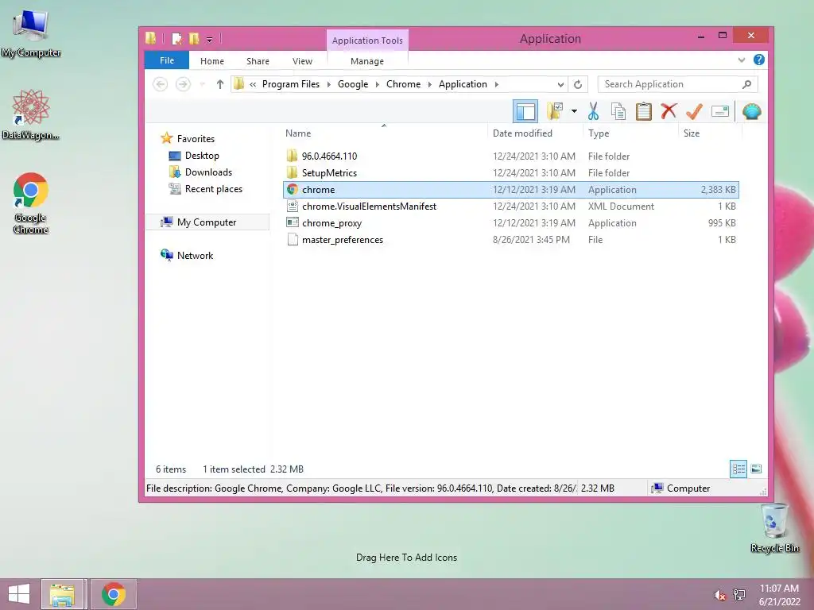
Task: Open the blue shell icon in toolbar
Action: click(x=752, y=111)
